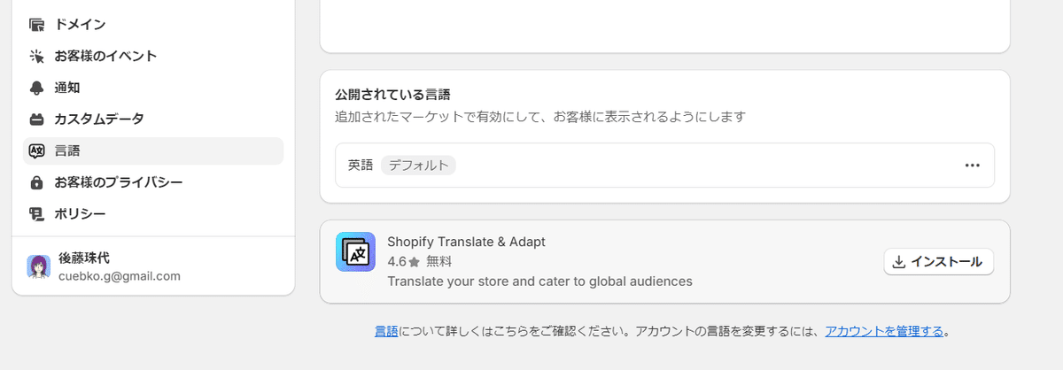The height and width of the screenshot is (370, 1063).
Task: Open お客様のプライバシー settings
Action: pos(153,182)
